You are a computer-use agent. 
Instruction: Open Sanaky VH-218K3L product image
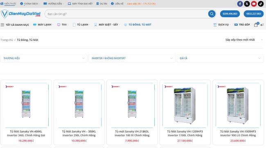(x=132, y=105)
